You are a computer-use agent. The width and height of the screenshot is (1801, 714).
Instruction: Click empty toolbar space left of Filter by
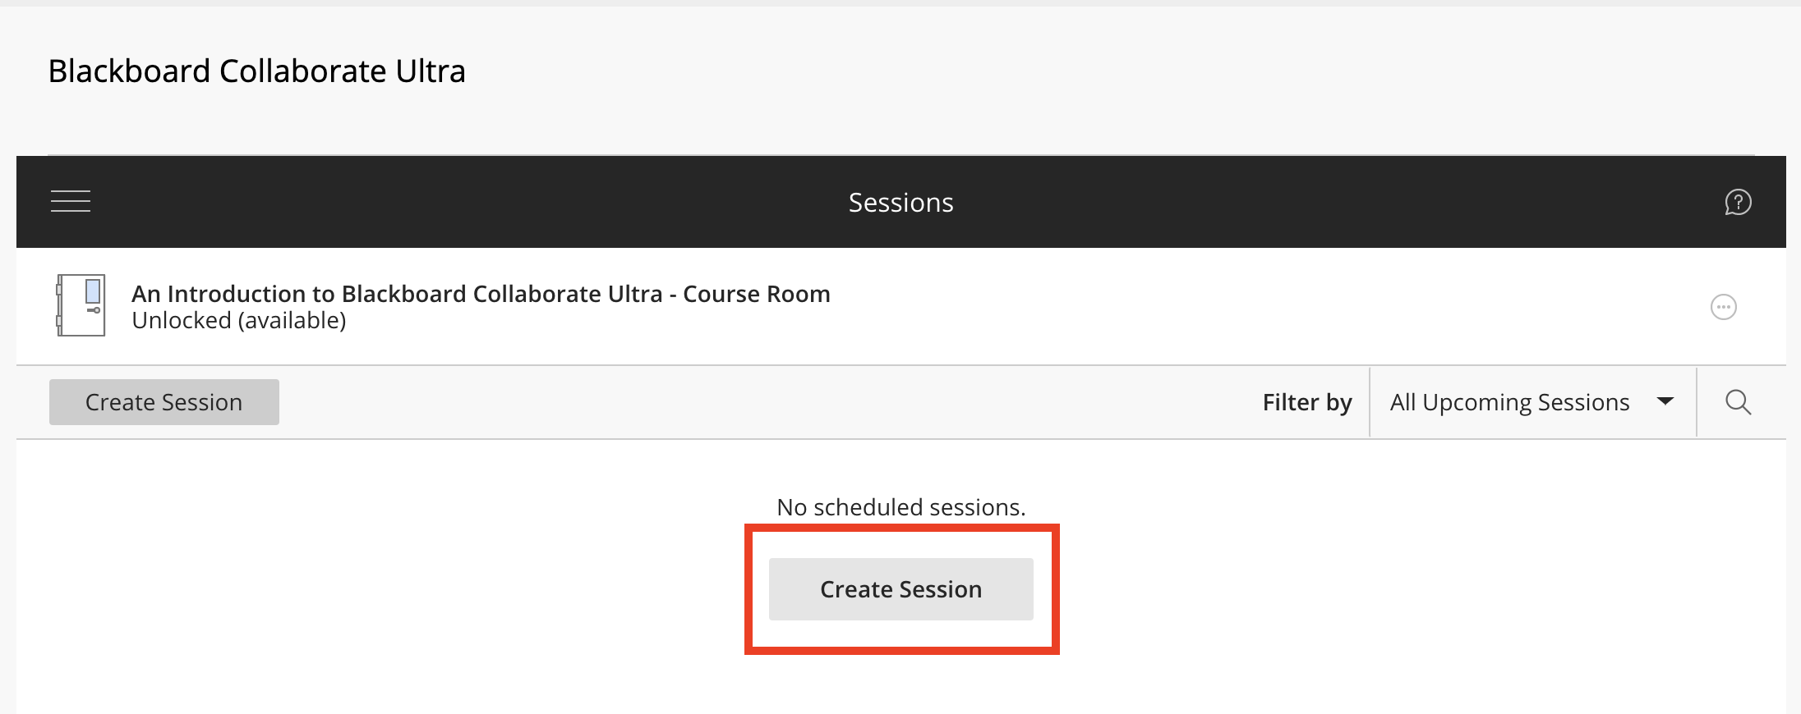pos(764,402)
